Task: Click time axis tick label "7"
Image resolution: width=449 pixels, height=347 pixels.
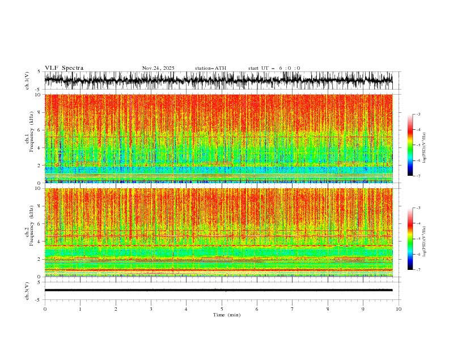Action: (293, 309)
